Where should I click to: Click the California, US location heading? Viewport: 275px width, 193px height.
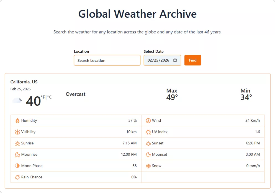24,82
